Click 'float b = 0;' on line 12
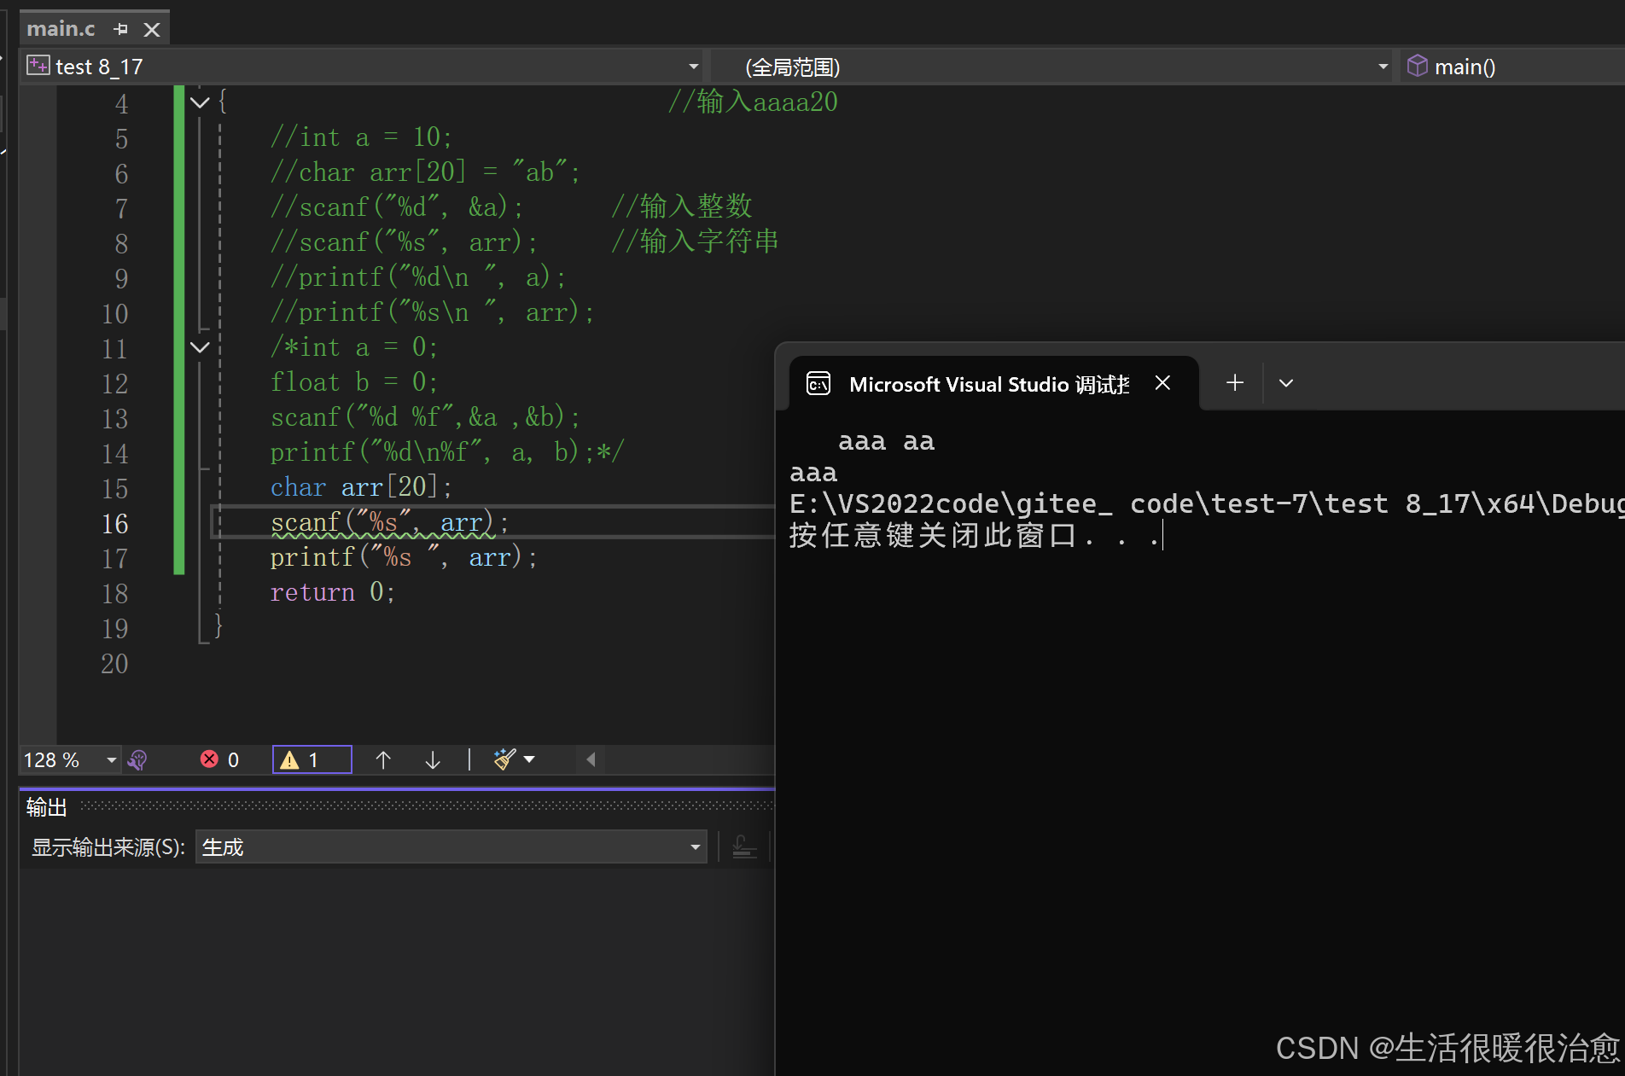This screenshot has height=1076, width=1625. point(354,381)
